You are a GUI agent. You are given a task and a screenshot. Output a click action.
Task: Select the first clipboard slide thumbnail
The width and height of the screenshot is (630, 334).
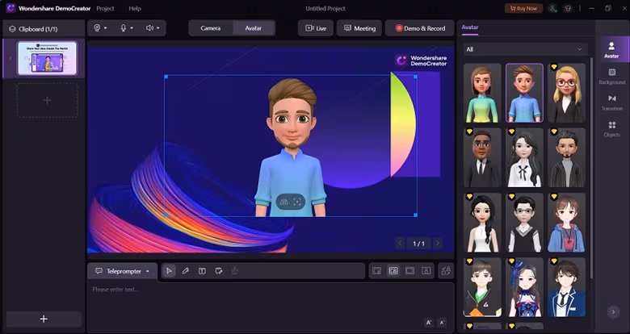(x=47, y=58)
